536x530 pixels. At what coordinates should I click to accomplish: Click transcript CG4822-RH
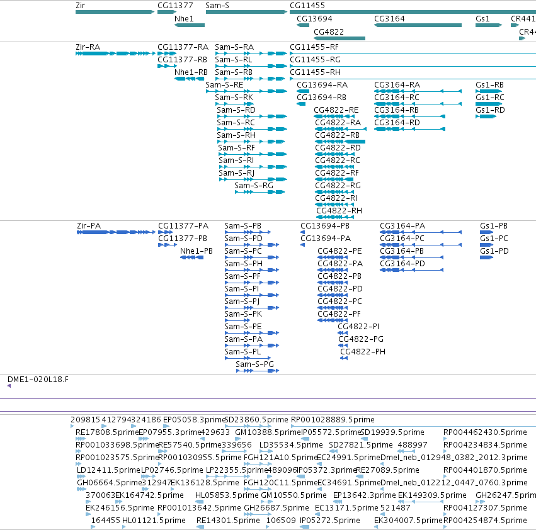335,217
